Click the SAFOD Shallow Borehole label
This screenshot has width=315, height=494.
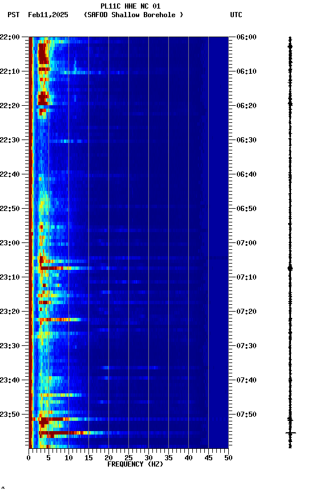(x=134, y=15)
